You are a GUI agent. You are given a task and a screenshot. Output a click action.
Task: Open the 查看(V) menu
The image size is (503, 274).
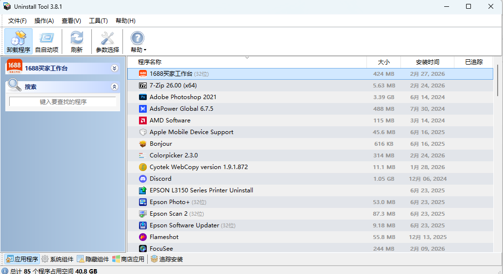71,21
